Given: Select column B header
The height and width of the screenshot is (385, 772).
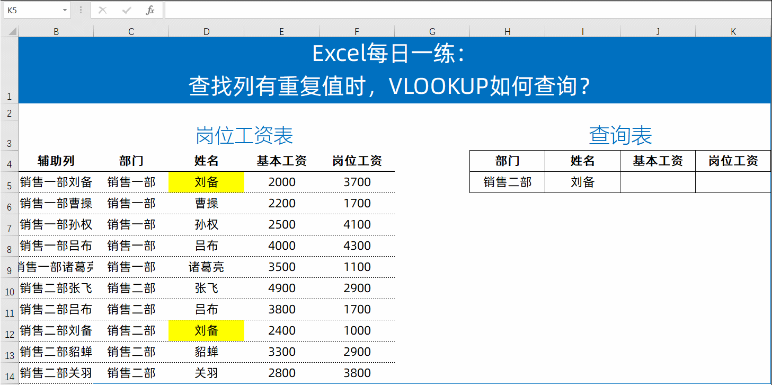Looking at the screenshot, I should [x=56, y=32].
